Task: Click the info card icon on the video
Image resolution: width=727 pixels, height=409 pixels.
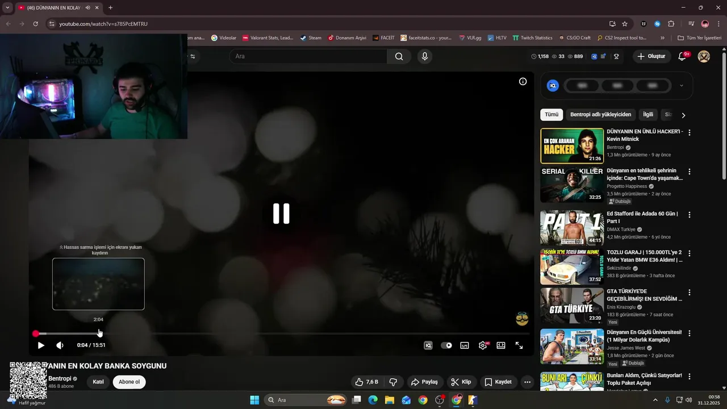Action: (x=523, y=81)
